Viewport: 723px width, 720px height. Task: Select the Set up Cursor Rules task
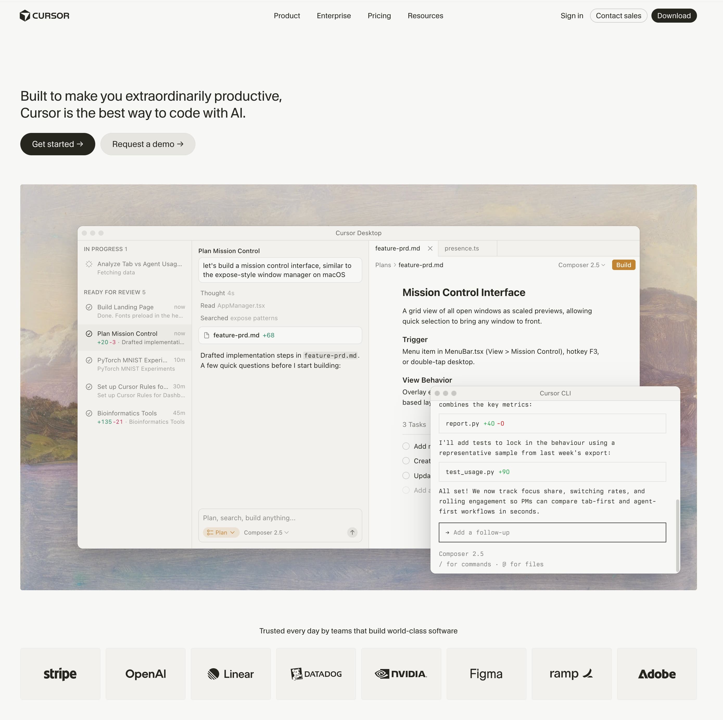[x=135, y=390]
